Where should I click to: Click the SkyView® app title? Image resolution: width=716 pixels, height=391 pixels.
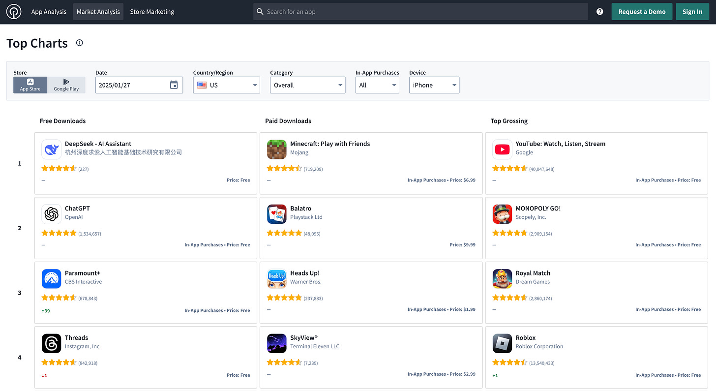[304, 338]
